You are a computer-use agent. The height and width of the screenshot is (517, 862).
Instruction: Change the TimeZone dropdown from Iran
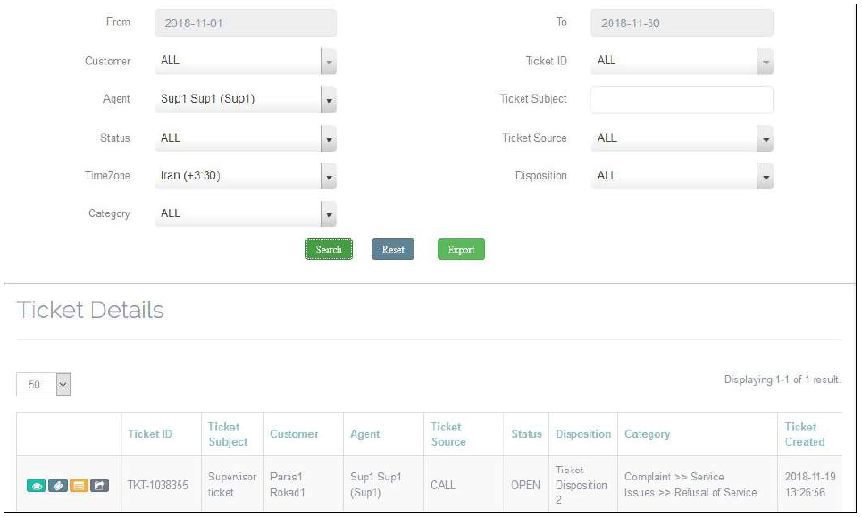[x=245, y=177]
